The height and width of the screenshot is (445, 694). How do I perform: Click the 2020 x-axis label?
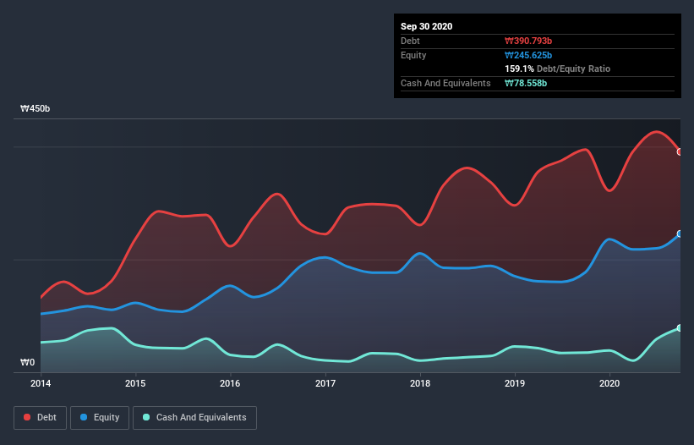609,383
